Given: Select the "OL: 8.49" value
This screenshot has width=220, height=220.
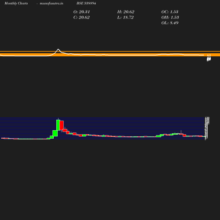Looking at the screenshot, I should [170, 23].
